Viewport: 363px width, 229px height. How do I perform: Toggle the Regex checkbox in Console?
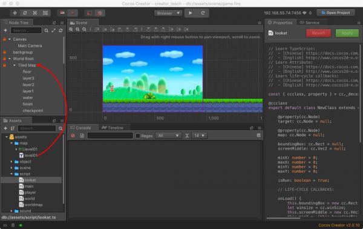click(138, 136)
